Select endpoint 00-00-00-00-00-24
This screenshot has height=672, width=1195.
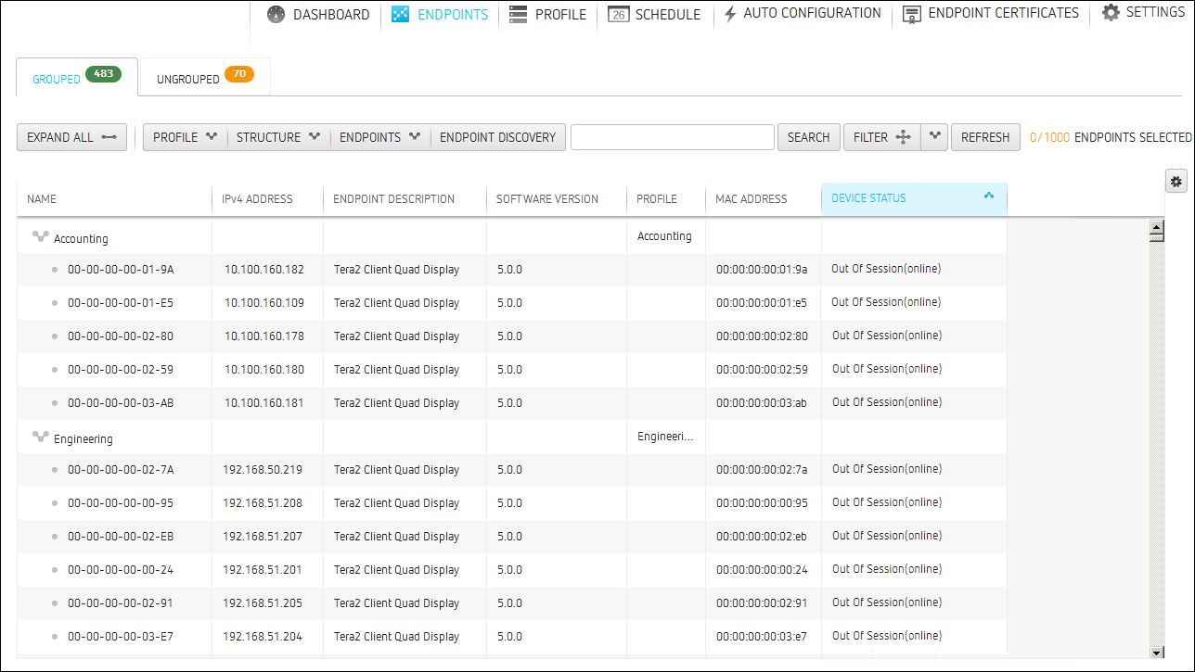pos(121,570)
